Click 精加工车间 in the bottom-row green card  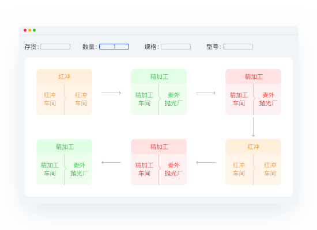click(50, 169)
